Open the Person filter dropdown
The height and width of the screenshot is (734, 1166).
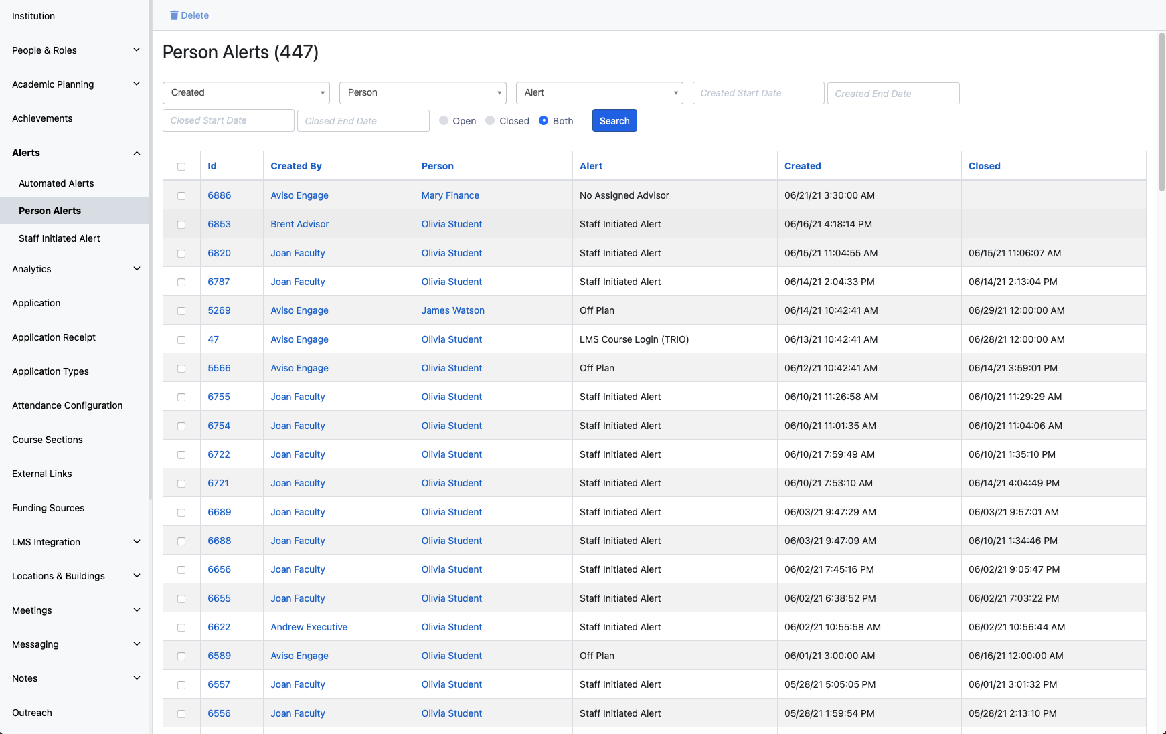tap(423, 93)
